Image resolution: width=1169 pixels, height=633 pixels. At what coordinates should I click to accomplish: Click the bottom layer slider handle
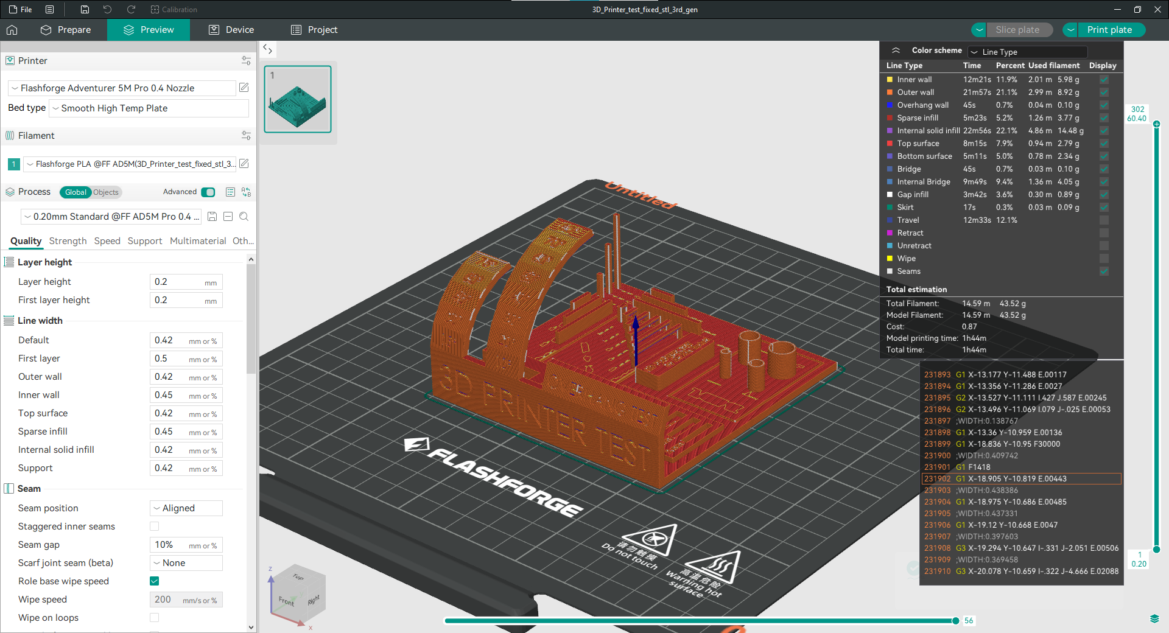(x=1156, y=550)
